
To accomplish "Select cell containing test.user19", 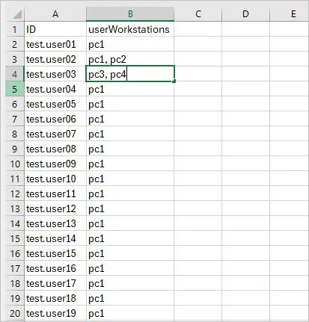I will pos(55,313).
